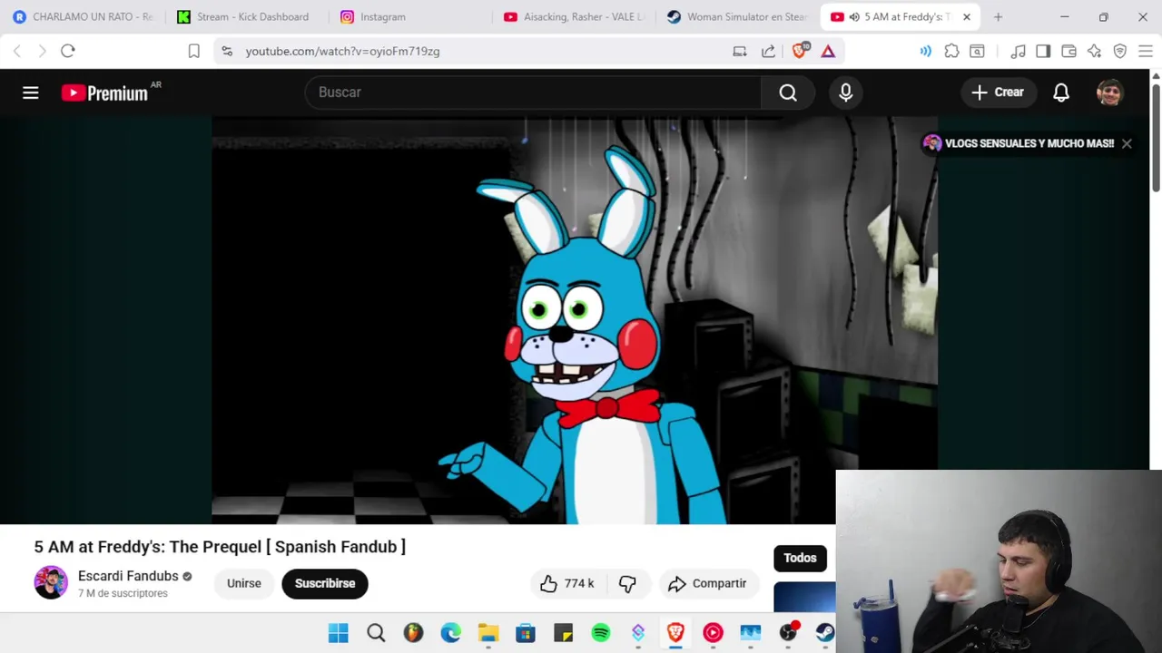This screenshot has height=653, width=1162.
Task: Open Steam from the taskbar
Action: tap(824, 633)
